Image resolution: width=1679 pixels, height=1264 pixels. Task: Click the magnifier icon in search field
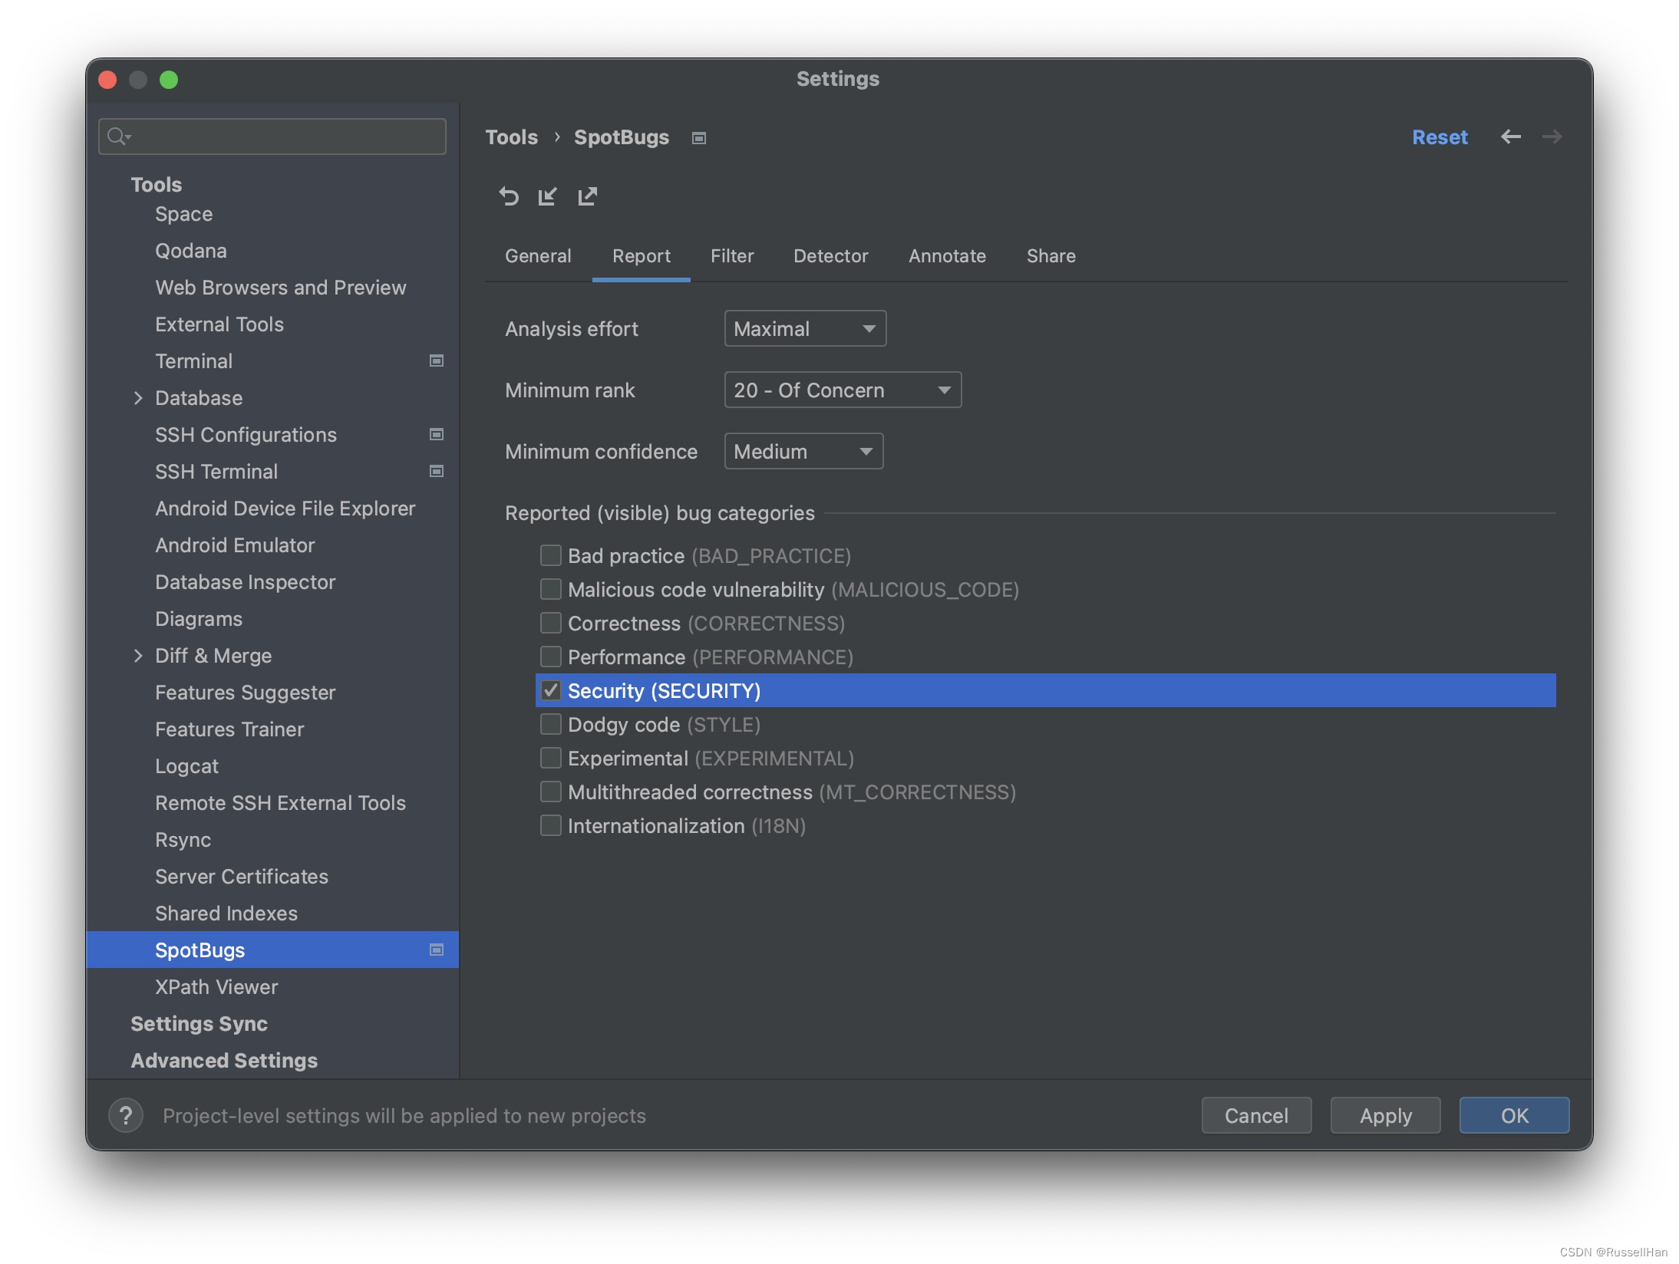tap(117, 137)
